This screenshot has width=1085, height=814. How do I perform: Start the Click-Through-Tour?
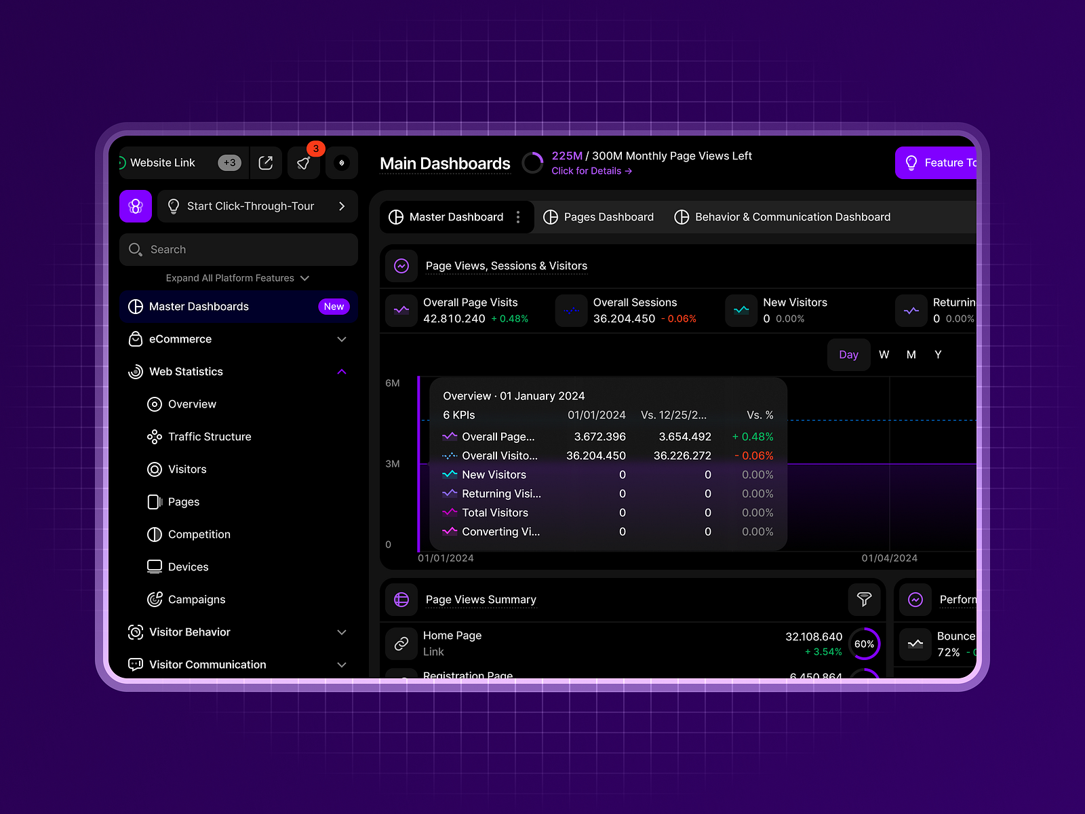coord(251,206)
